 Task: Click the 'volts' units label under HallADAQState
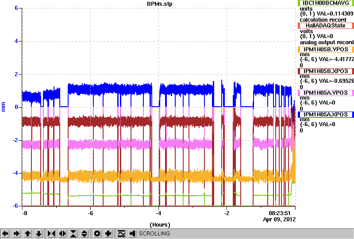pyautogui.click(x=306, y=31)
